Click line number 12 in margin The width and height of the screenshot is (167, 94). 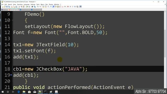(7, 32)
